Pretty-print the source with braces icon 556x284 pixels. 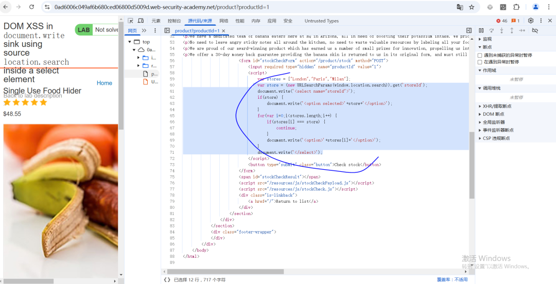click(x=167, y=280)
